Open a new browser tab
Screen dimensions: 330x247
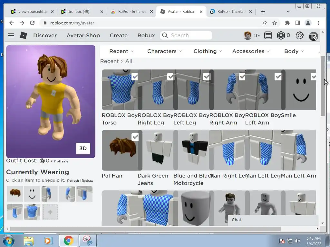(263, 12)
